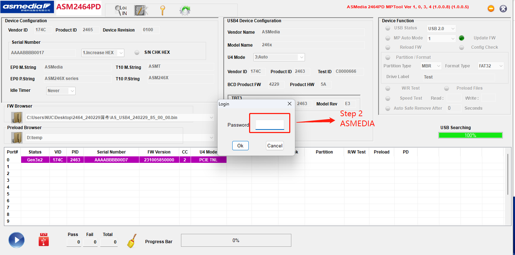Click the port table vertical scrollbar
The image size is (515, 255).
click(x=507, y=174)
